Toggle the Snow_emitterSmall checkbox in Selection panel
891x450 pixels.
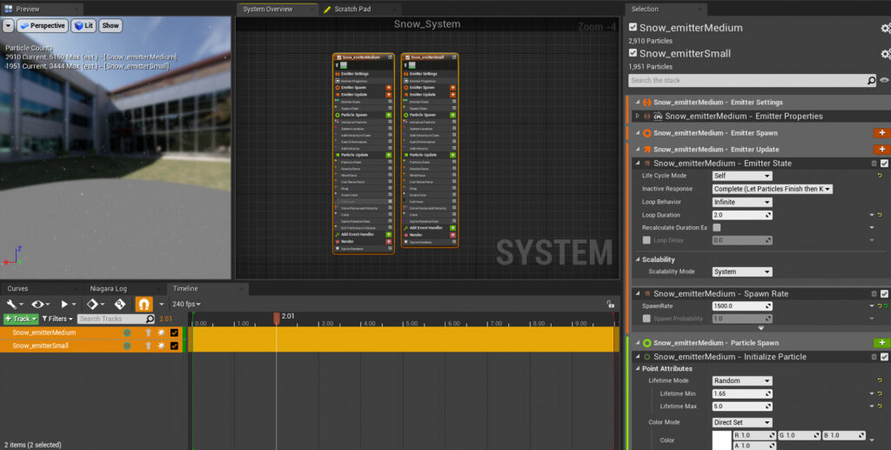coord(633,53)
